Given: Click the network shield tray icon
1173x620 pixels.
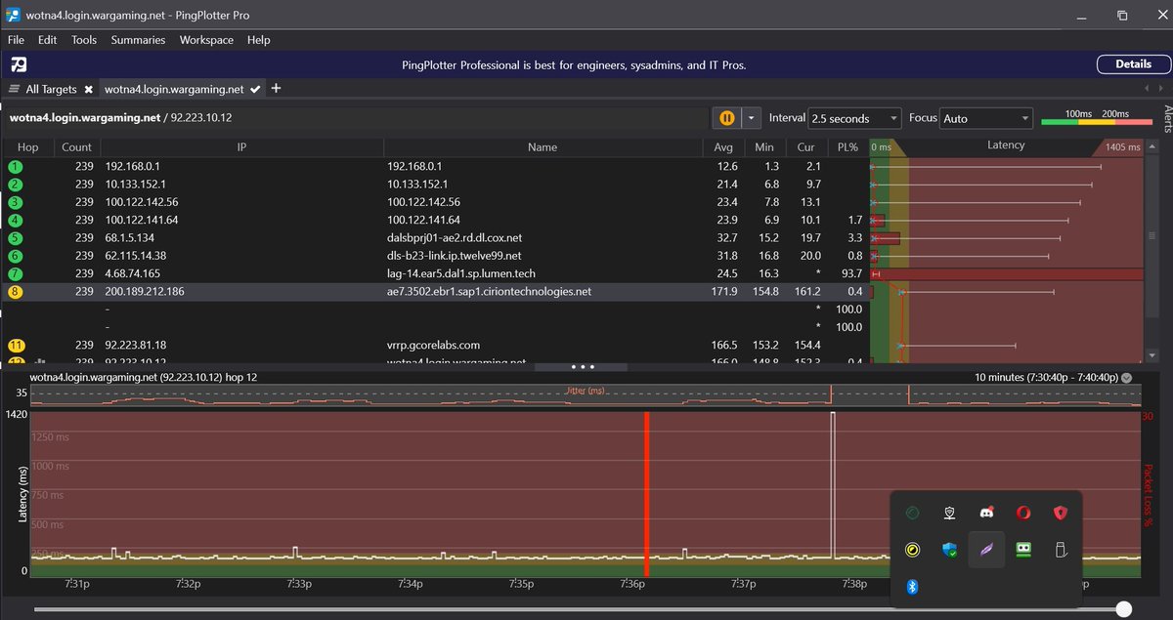Looking at the screenshot, I should (x=949, y=513).
